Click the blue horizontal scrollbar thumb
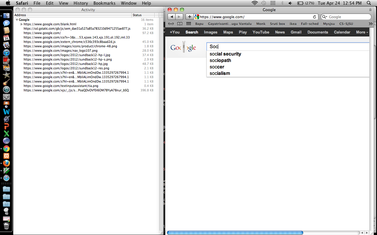 235,233
